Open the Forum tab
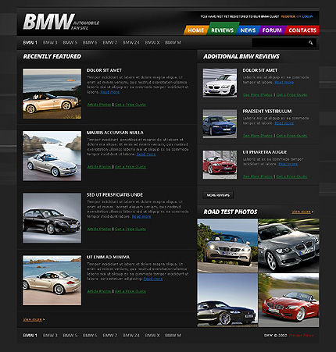The image size is (336, 352). [272, 30]
